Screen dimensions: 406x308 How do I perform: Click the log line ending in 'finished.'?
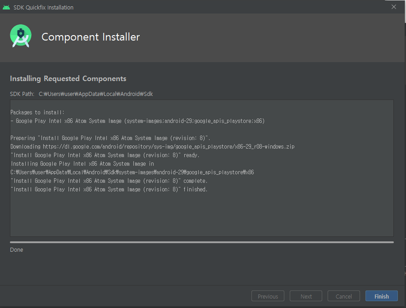point(109,190)
